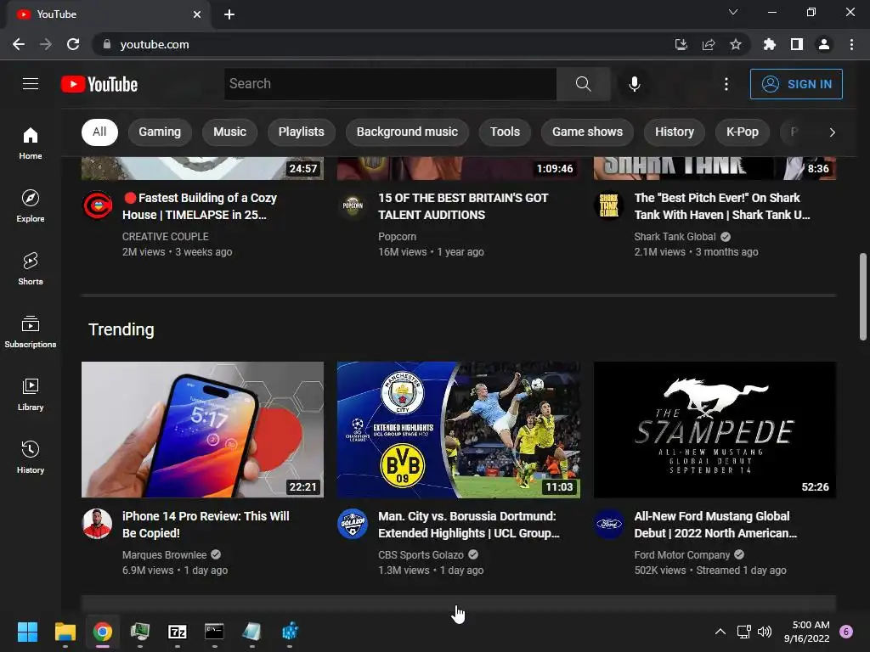Show hidden system tray icons
Viewport: 870px width, 652px height.
[x=720, y=632]
